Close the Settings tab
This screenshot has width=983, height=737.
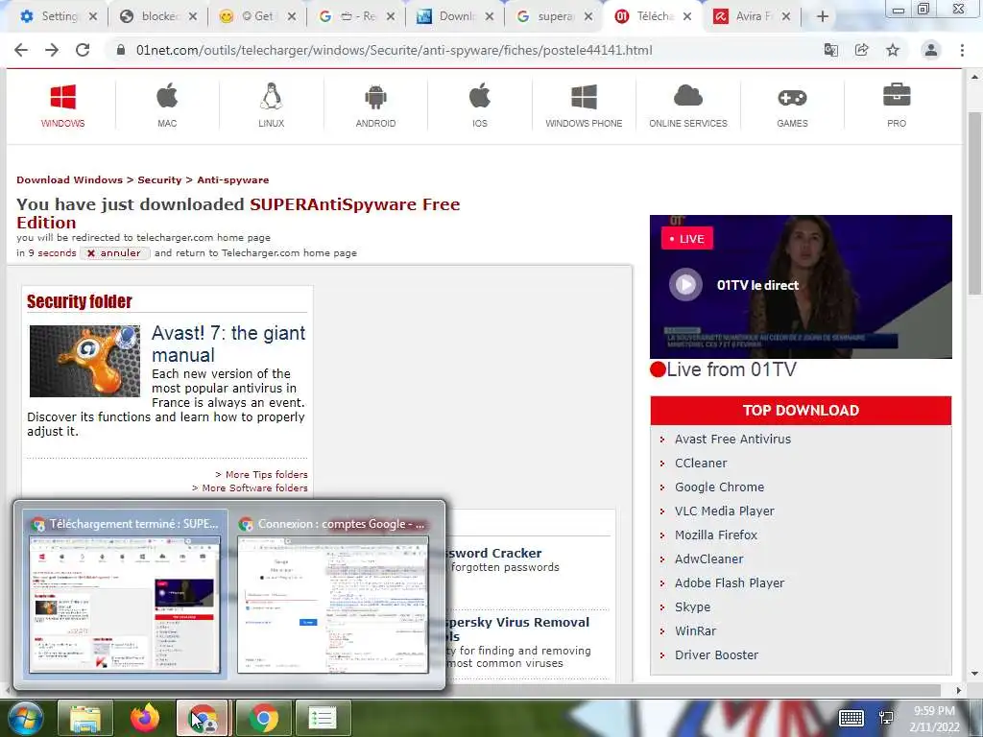(93, 16)
